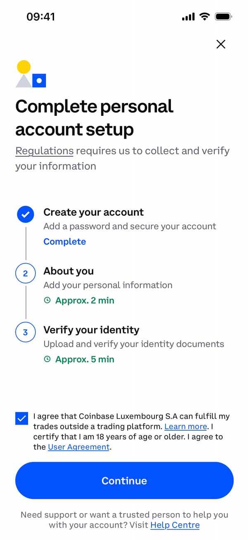The image size is (249, 540).
Task: Uncheck the agreement checkbox
Action: (x=21, y=419)
